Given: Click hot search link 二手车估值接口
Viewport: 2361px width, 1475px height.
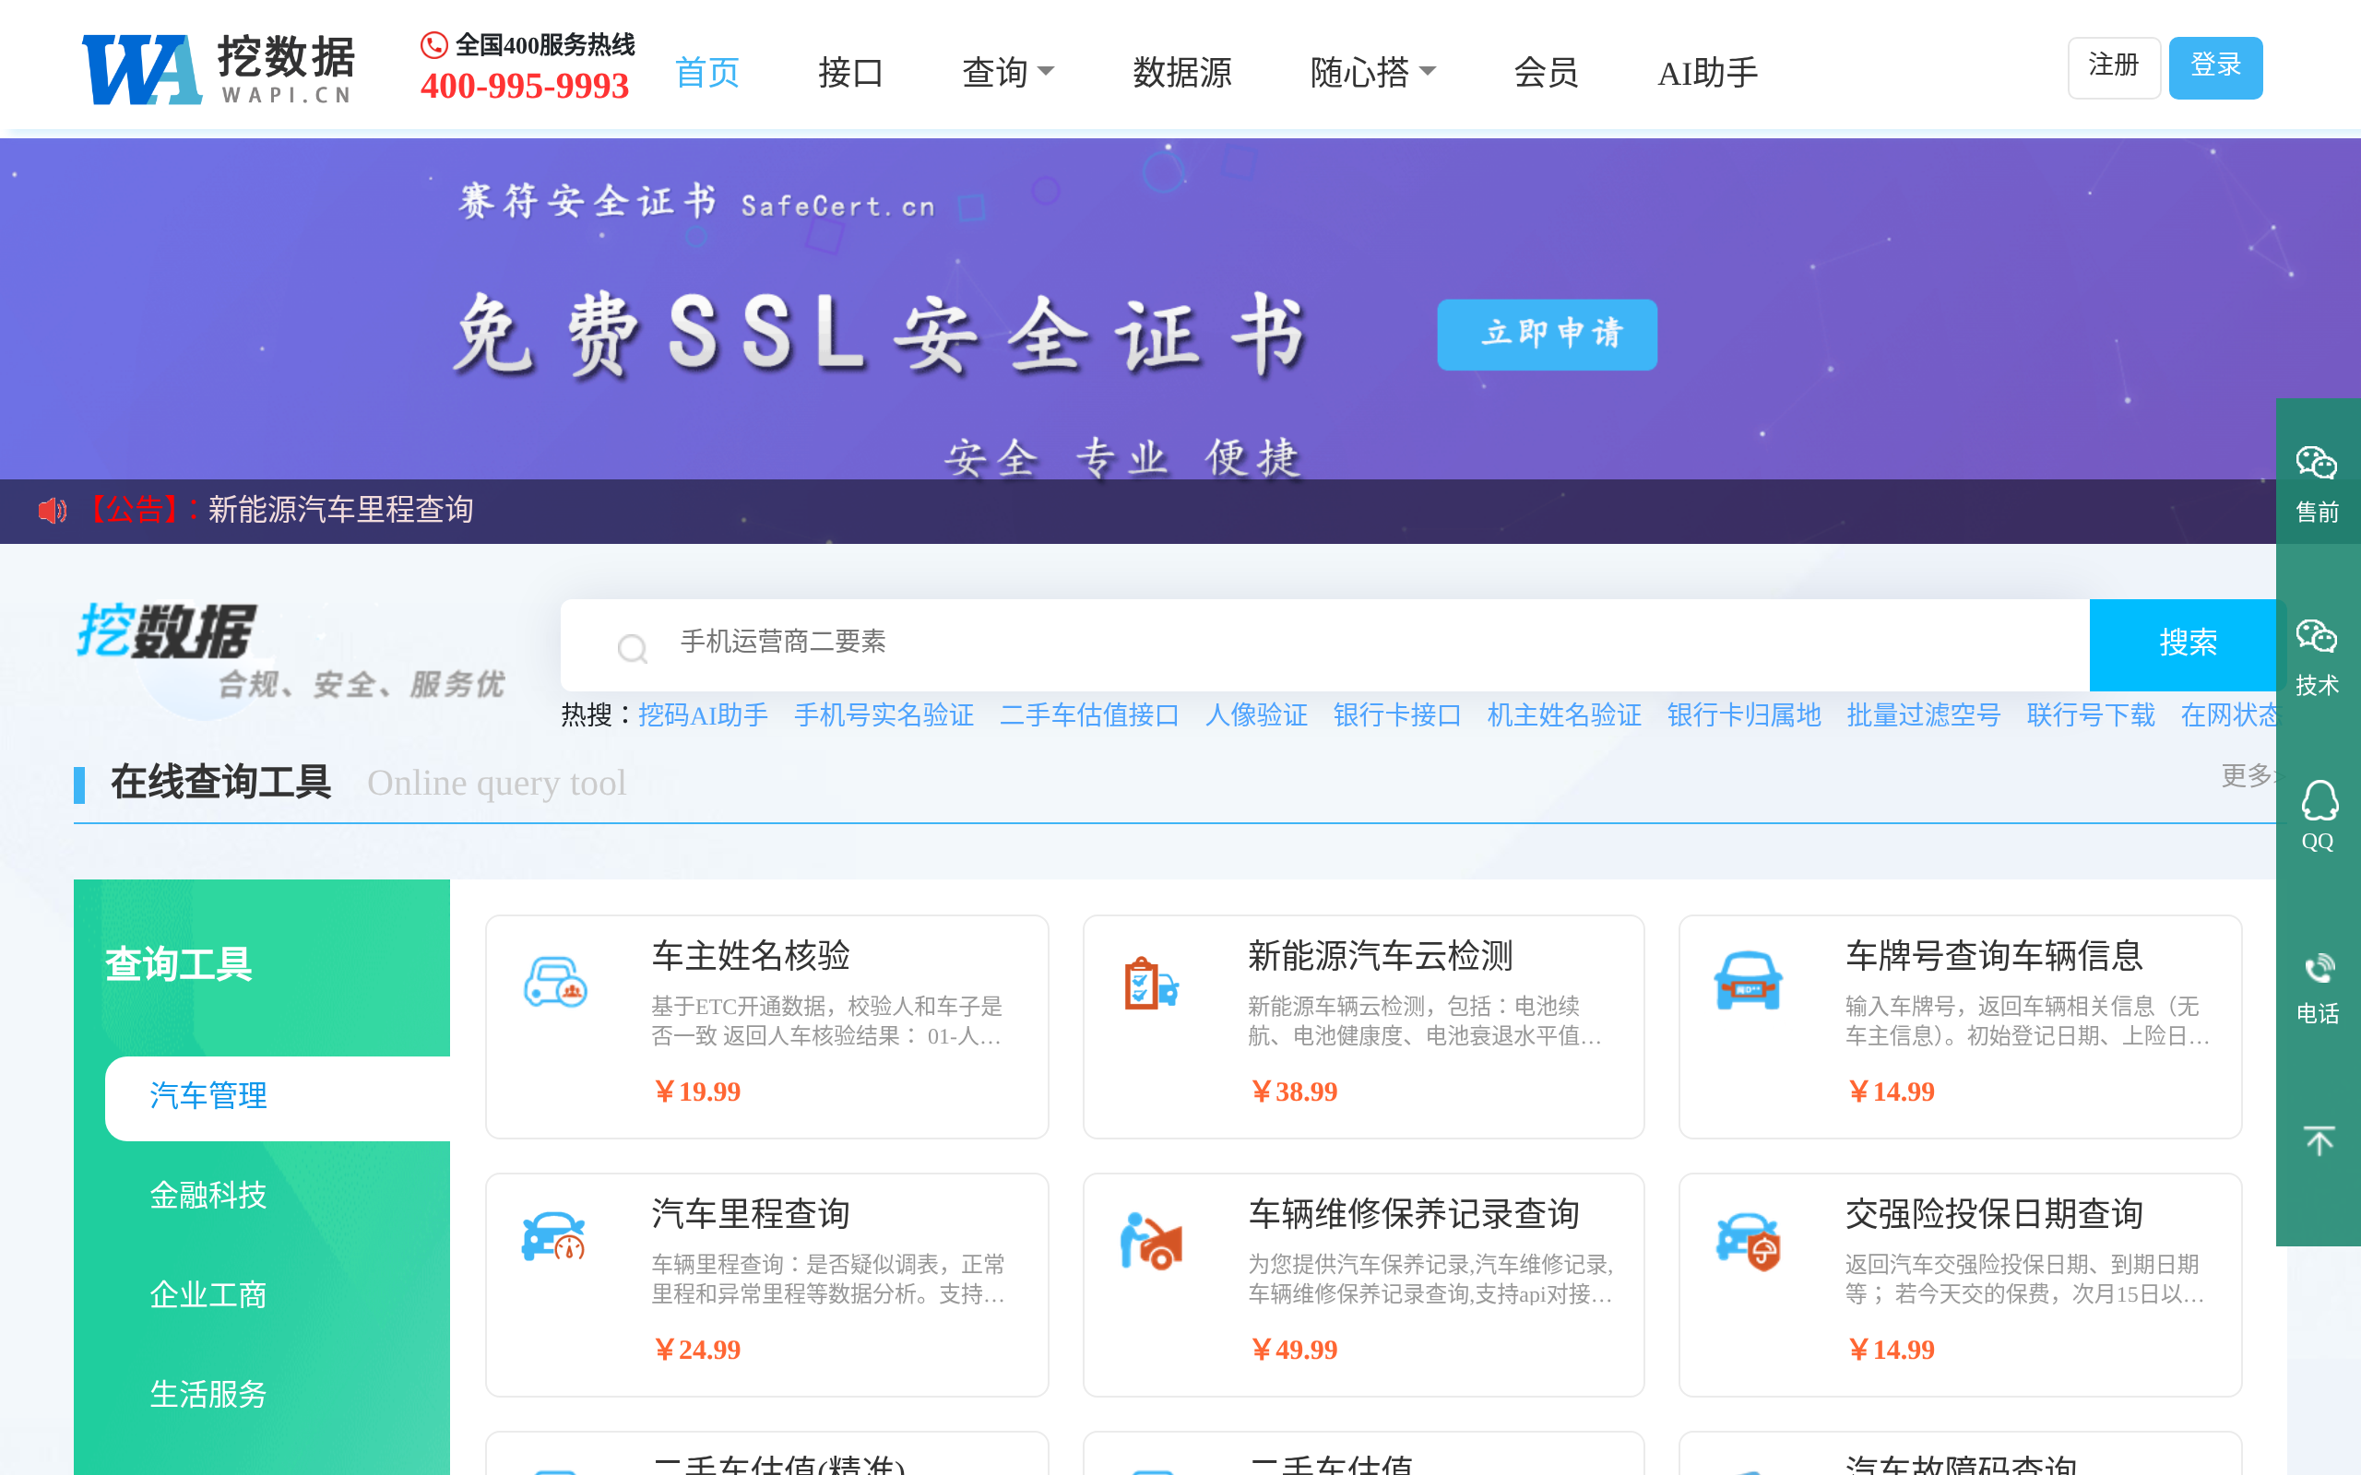Looking at the screenshot, I should point(1090,715).
